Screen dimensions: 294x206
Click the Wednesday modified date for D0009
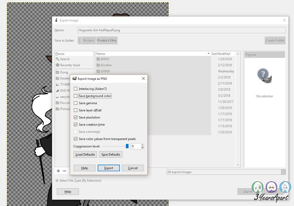(x=226, y=71)
